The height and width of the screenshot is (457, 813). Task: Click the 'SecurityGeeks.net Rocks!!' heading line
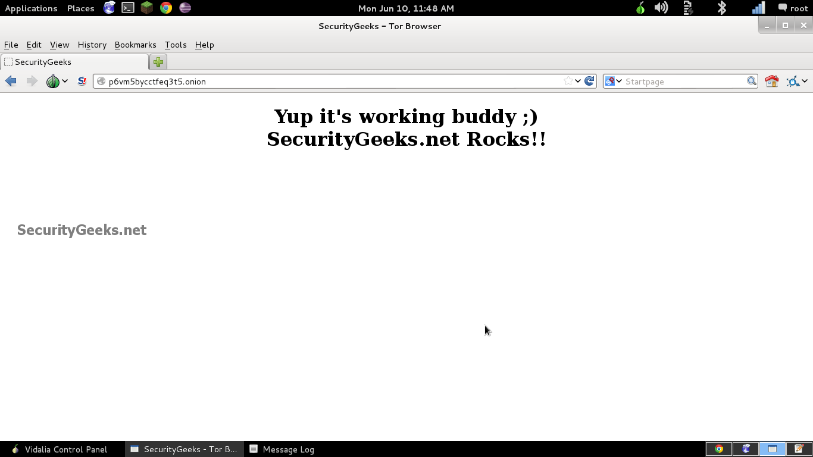click(x=406, y=139)
